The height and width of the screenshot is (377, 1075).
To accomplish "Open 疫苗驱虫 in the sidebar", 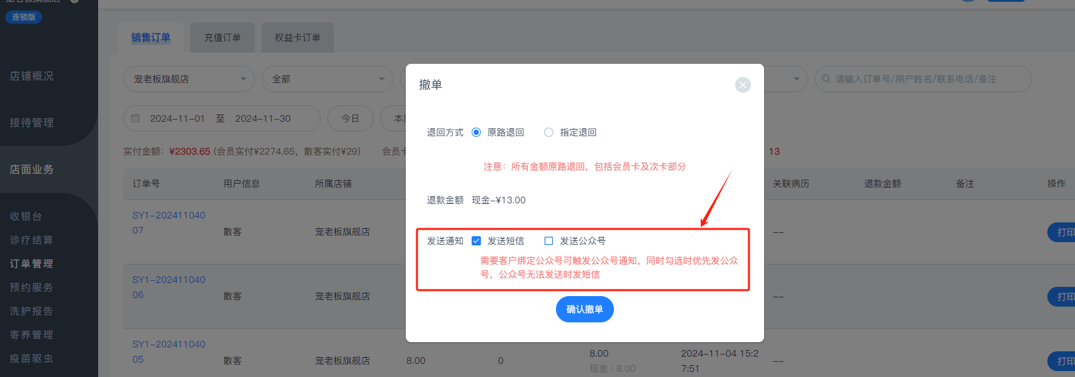I will 31,359.
